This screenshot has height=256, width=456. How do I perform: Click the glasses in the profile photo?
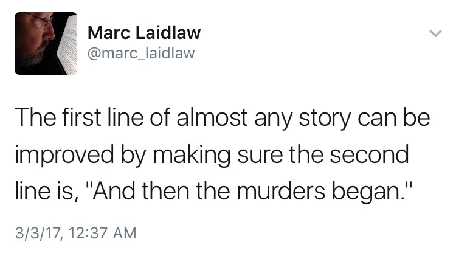[x=38, y=22]
